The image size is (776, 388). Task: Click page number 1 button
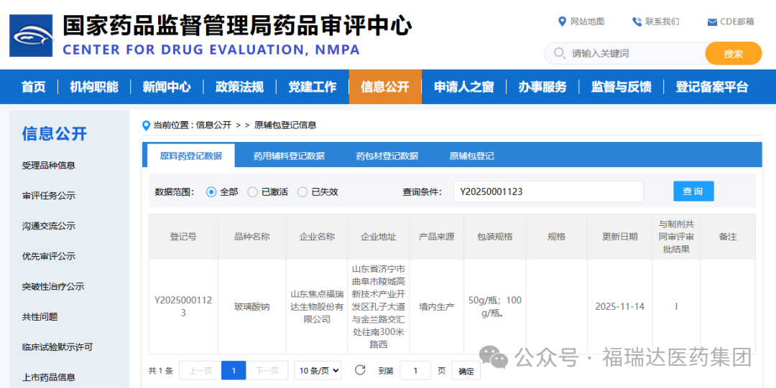(234, 370)
